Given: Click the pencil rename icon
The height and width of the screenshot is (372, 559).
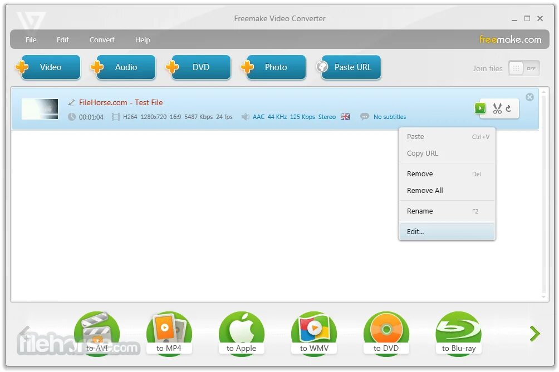Looking at the screenshot, I should coord(72,102).
